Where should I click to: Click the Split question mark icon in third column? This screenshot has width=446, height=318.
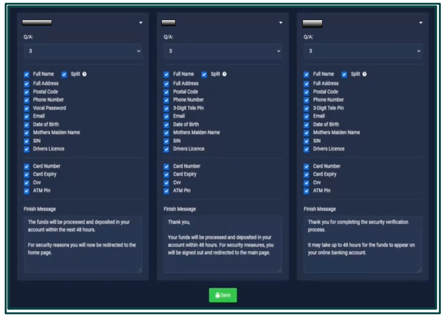pos(365,74)
